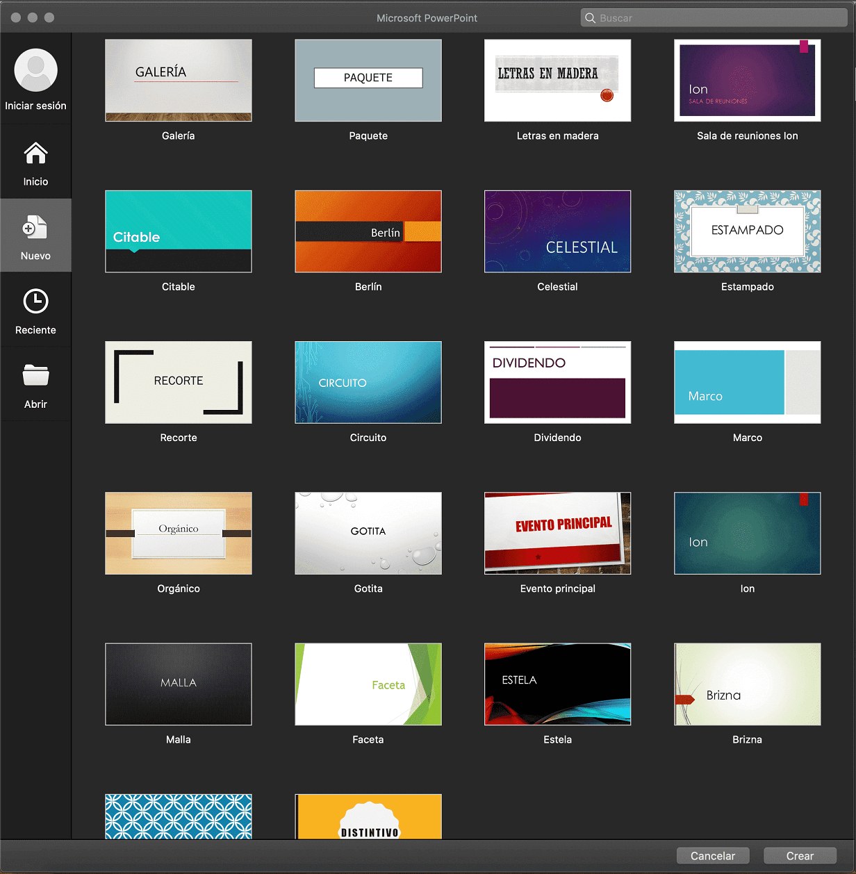Click the Orgánico caption text

pyautogui.click(x=179, y=588)
